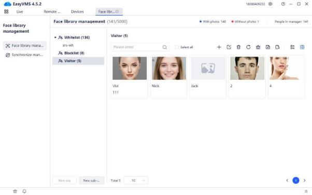The width and height of the screenshot is (312, 195).
Task: Go to previous page arrow
Action: (287, 180)
